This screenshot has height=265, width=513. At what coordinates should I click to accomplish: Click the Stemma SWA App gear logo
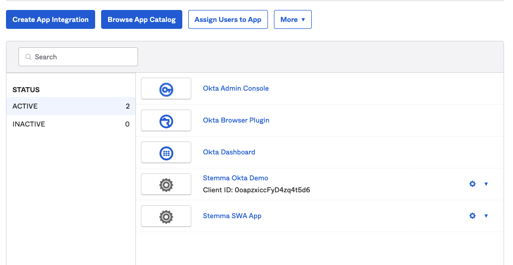pyautogui.click(x=166, y=217)
